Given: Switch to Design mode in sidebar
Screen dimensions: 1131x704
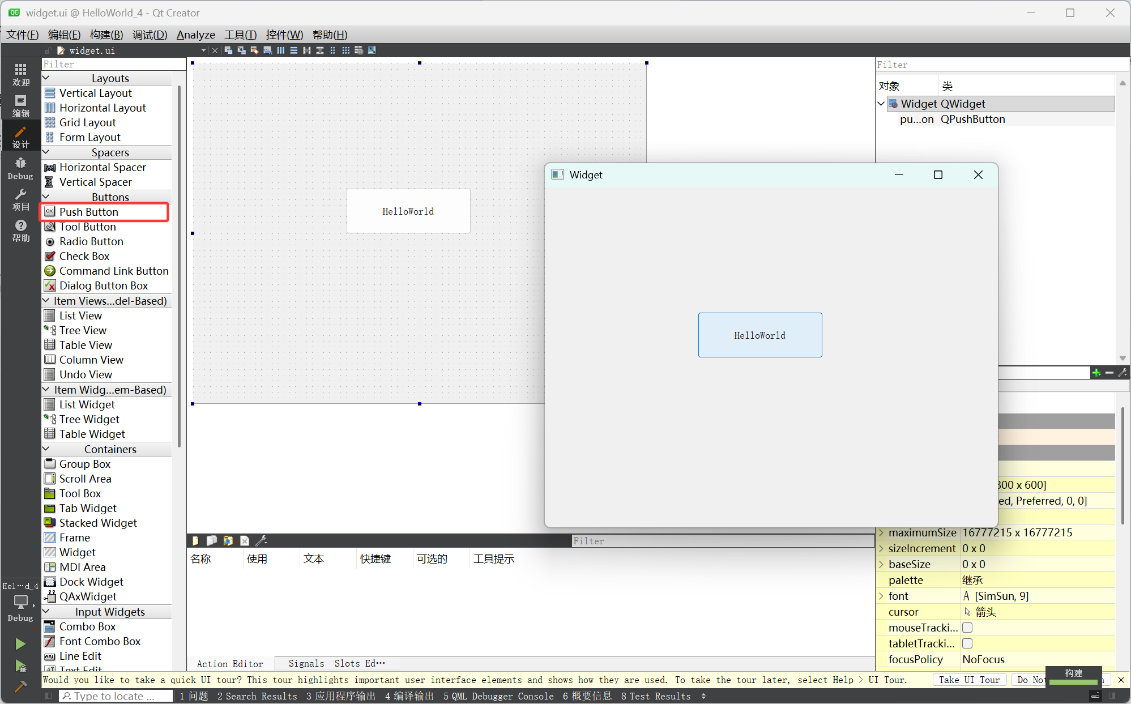Looking at the screenshot, I should coord(20,136).
